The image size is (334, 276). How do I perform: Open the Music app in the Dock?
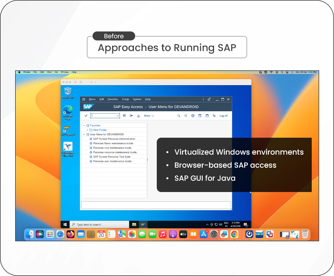pyautogui.click(x=163, y=234)
